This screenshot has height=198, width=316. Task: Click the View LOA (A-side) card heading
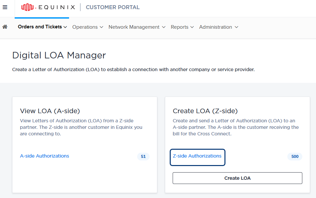pyautogui.click(x=50, y=111)
